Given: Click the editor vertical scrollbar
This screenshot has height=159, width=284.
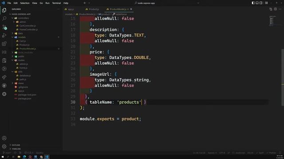Looking at the screenshot, I should (x=283, y=78).
